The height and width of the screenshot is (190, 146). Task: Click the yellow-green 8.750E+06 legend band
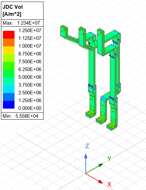click(9, 58)
